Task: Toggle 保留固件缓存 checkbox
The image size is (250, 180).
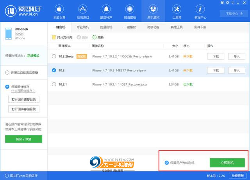Action: (x=7, y=87)
